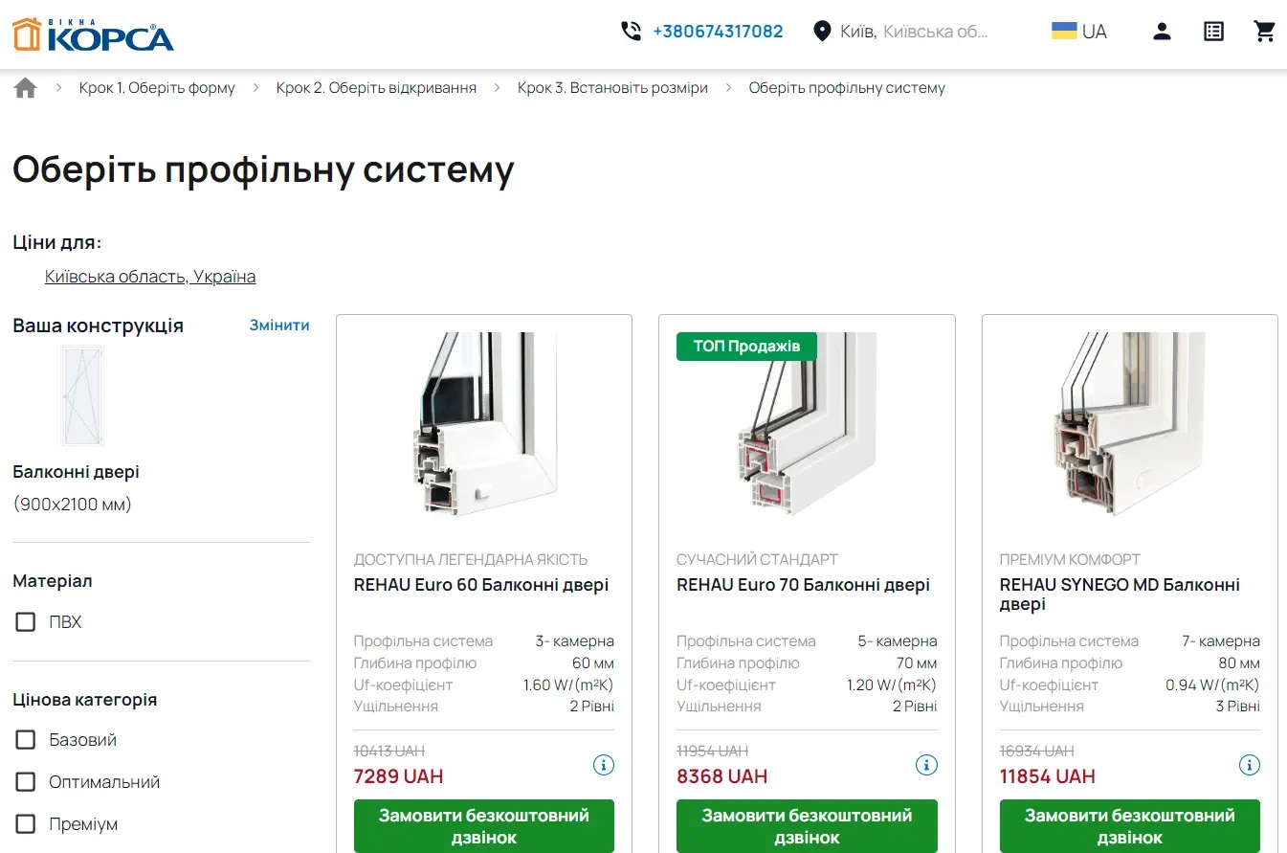Show price info for REHAU Euro 60
The image size is (1287, 853).
(604, 765)
